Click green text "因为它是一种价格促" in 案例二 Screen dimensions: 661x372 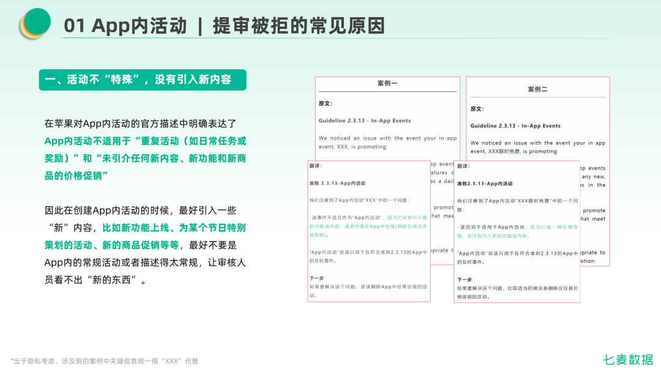[x=554, y=227]
